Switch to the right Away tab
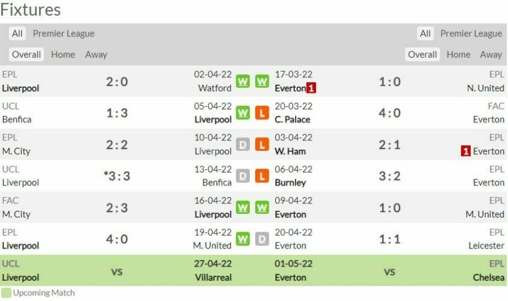The image size is (508, 301). [491, 54]
